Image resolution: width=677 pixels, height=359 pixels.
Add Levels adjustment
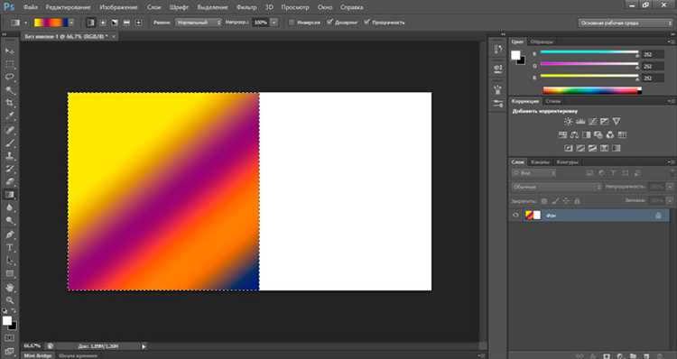tap(580, 122)
